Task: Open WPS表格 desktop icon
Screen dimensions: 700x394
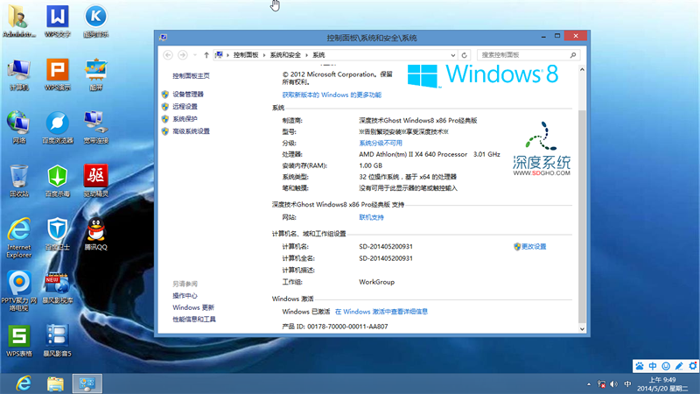Action: click(18, 341)
